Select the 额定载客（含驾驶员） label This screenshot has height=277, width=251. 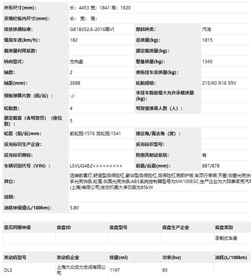click(x=33, y=121)
